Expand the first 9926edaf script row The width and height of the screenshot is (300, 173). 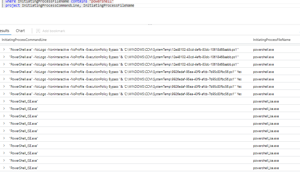(x=4, y=72)
